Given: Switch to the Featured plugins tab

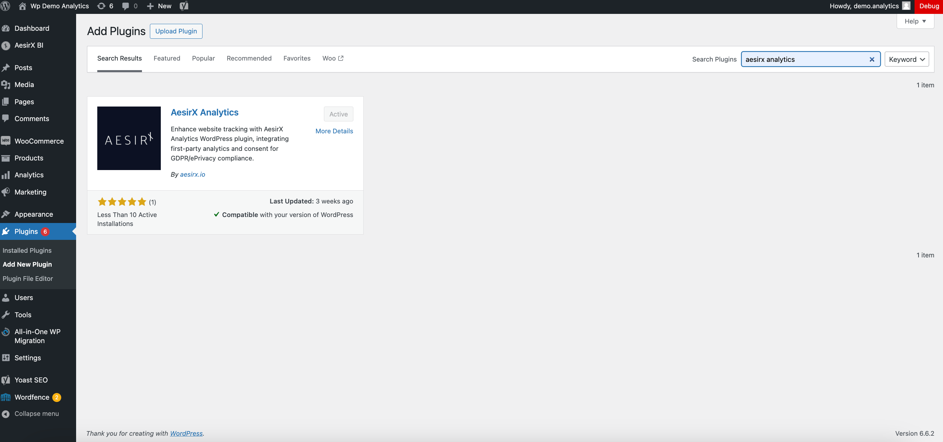Looking at the screenshot, I should point(167,59).
